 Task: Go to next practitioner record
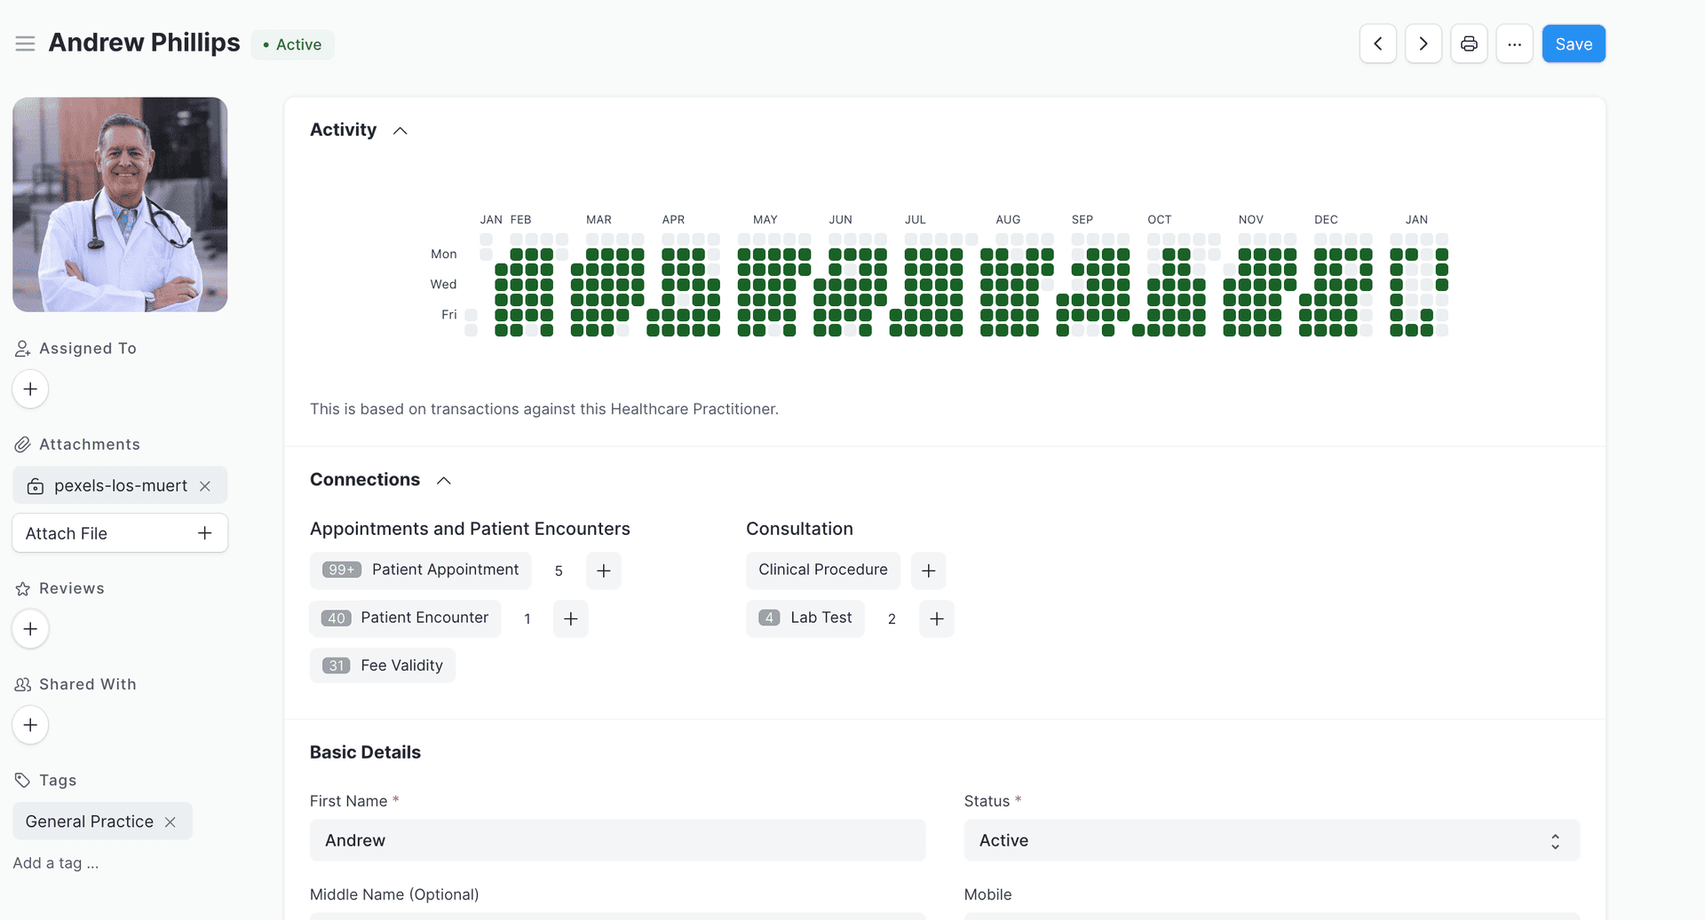click(1423, 43)
